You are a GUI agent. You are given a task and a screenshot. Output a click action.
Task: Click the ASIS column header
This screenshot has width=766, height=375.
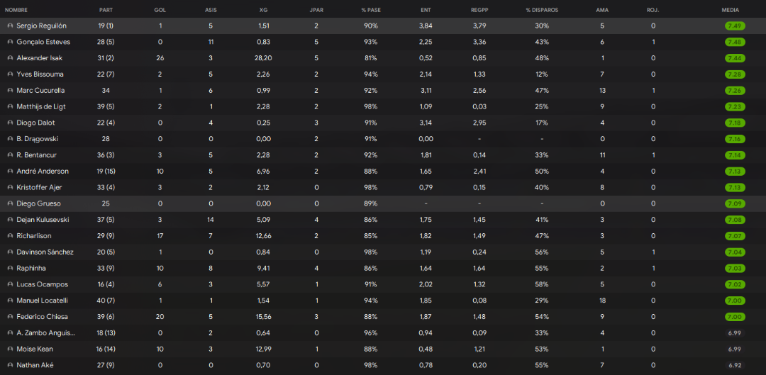pos(211,10)
